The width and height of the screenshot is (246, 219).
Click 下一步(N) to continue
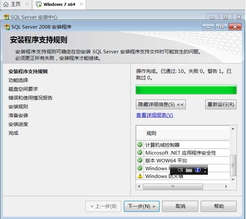point(142,206)
